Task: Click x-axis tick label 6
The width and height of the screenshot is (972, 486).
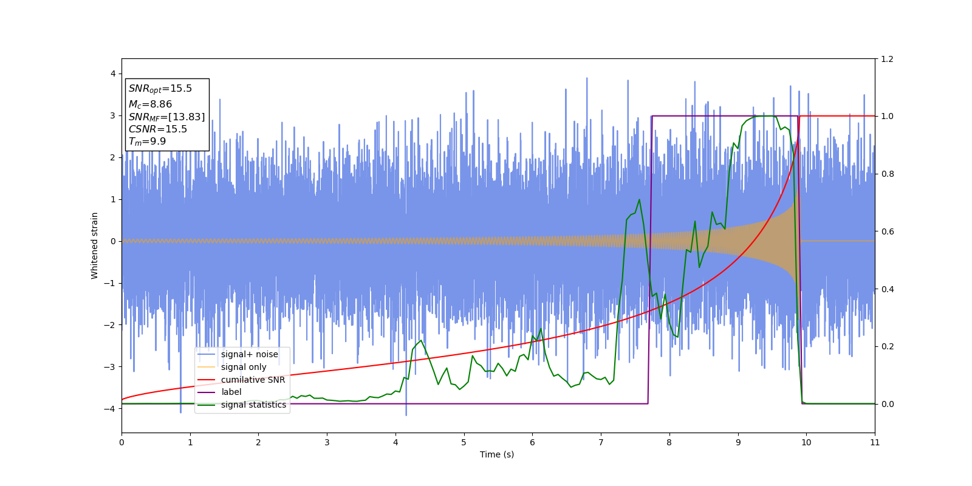Action: [532, 442]
